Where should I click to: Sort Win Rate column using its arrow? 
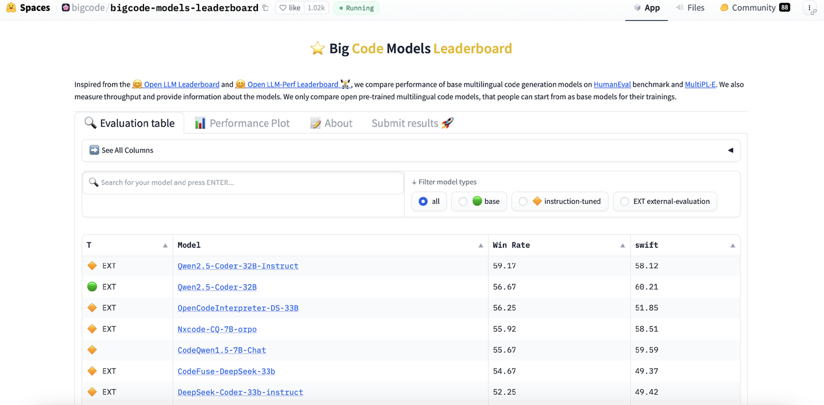click(622, 246)
